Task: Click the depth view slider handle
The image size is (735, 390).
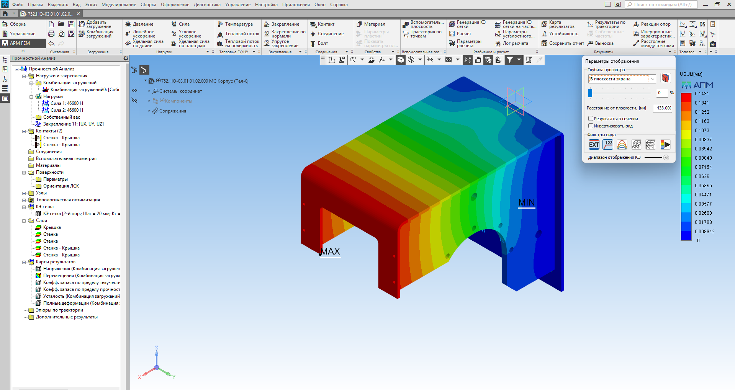Action: [x=590, y=93]
